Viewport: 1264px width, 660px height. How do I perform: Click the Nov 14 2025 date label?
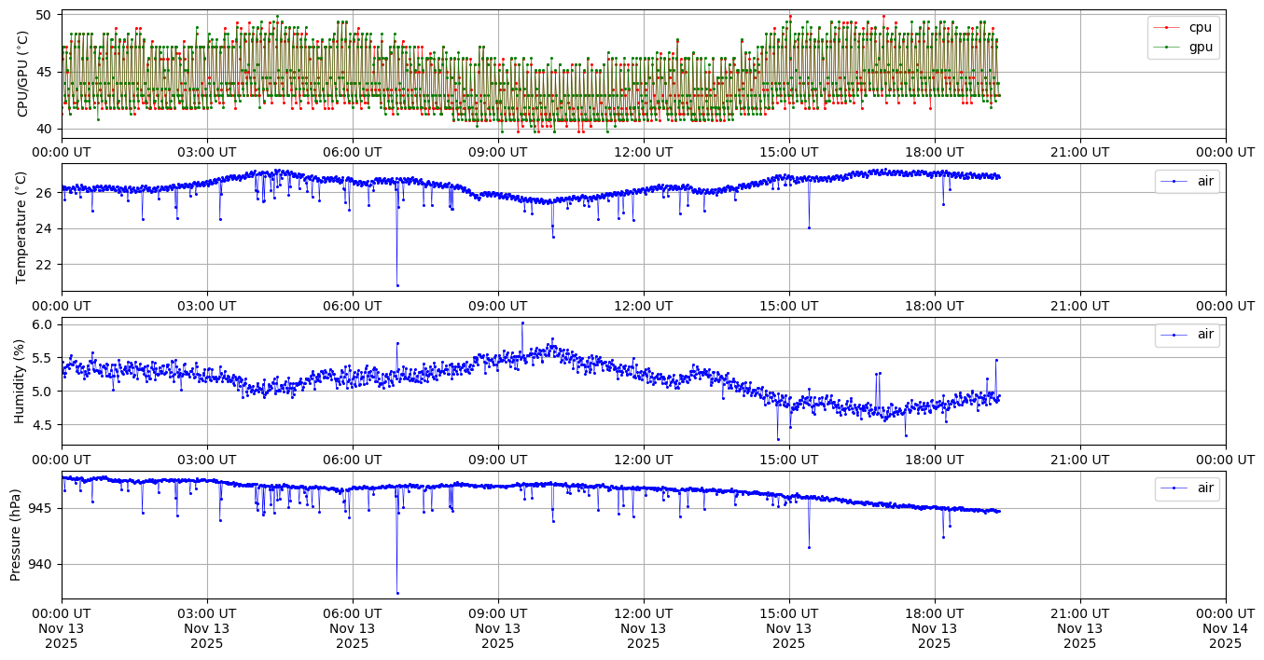tap(1225, 628)
